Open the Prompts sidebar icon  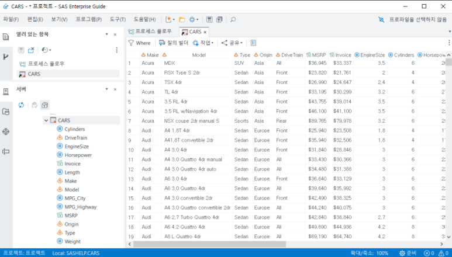coord(6,151)
